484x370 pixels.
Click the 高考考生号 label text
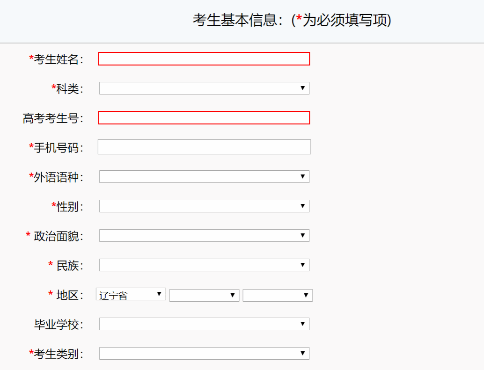click(x=52, y=118)
